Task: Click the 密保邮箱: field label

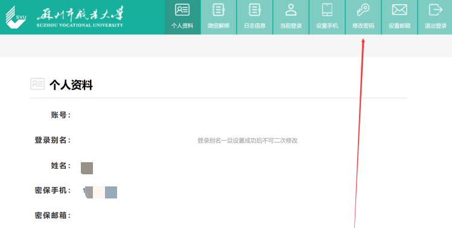Action: [53, 215]
